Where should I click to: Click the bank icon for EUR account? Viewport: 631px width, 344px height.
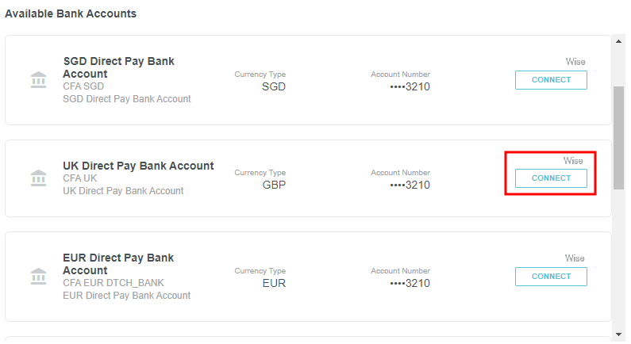[x=38, y=277]
